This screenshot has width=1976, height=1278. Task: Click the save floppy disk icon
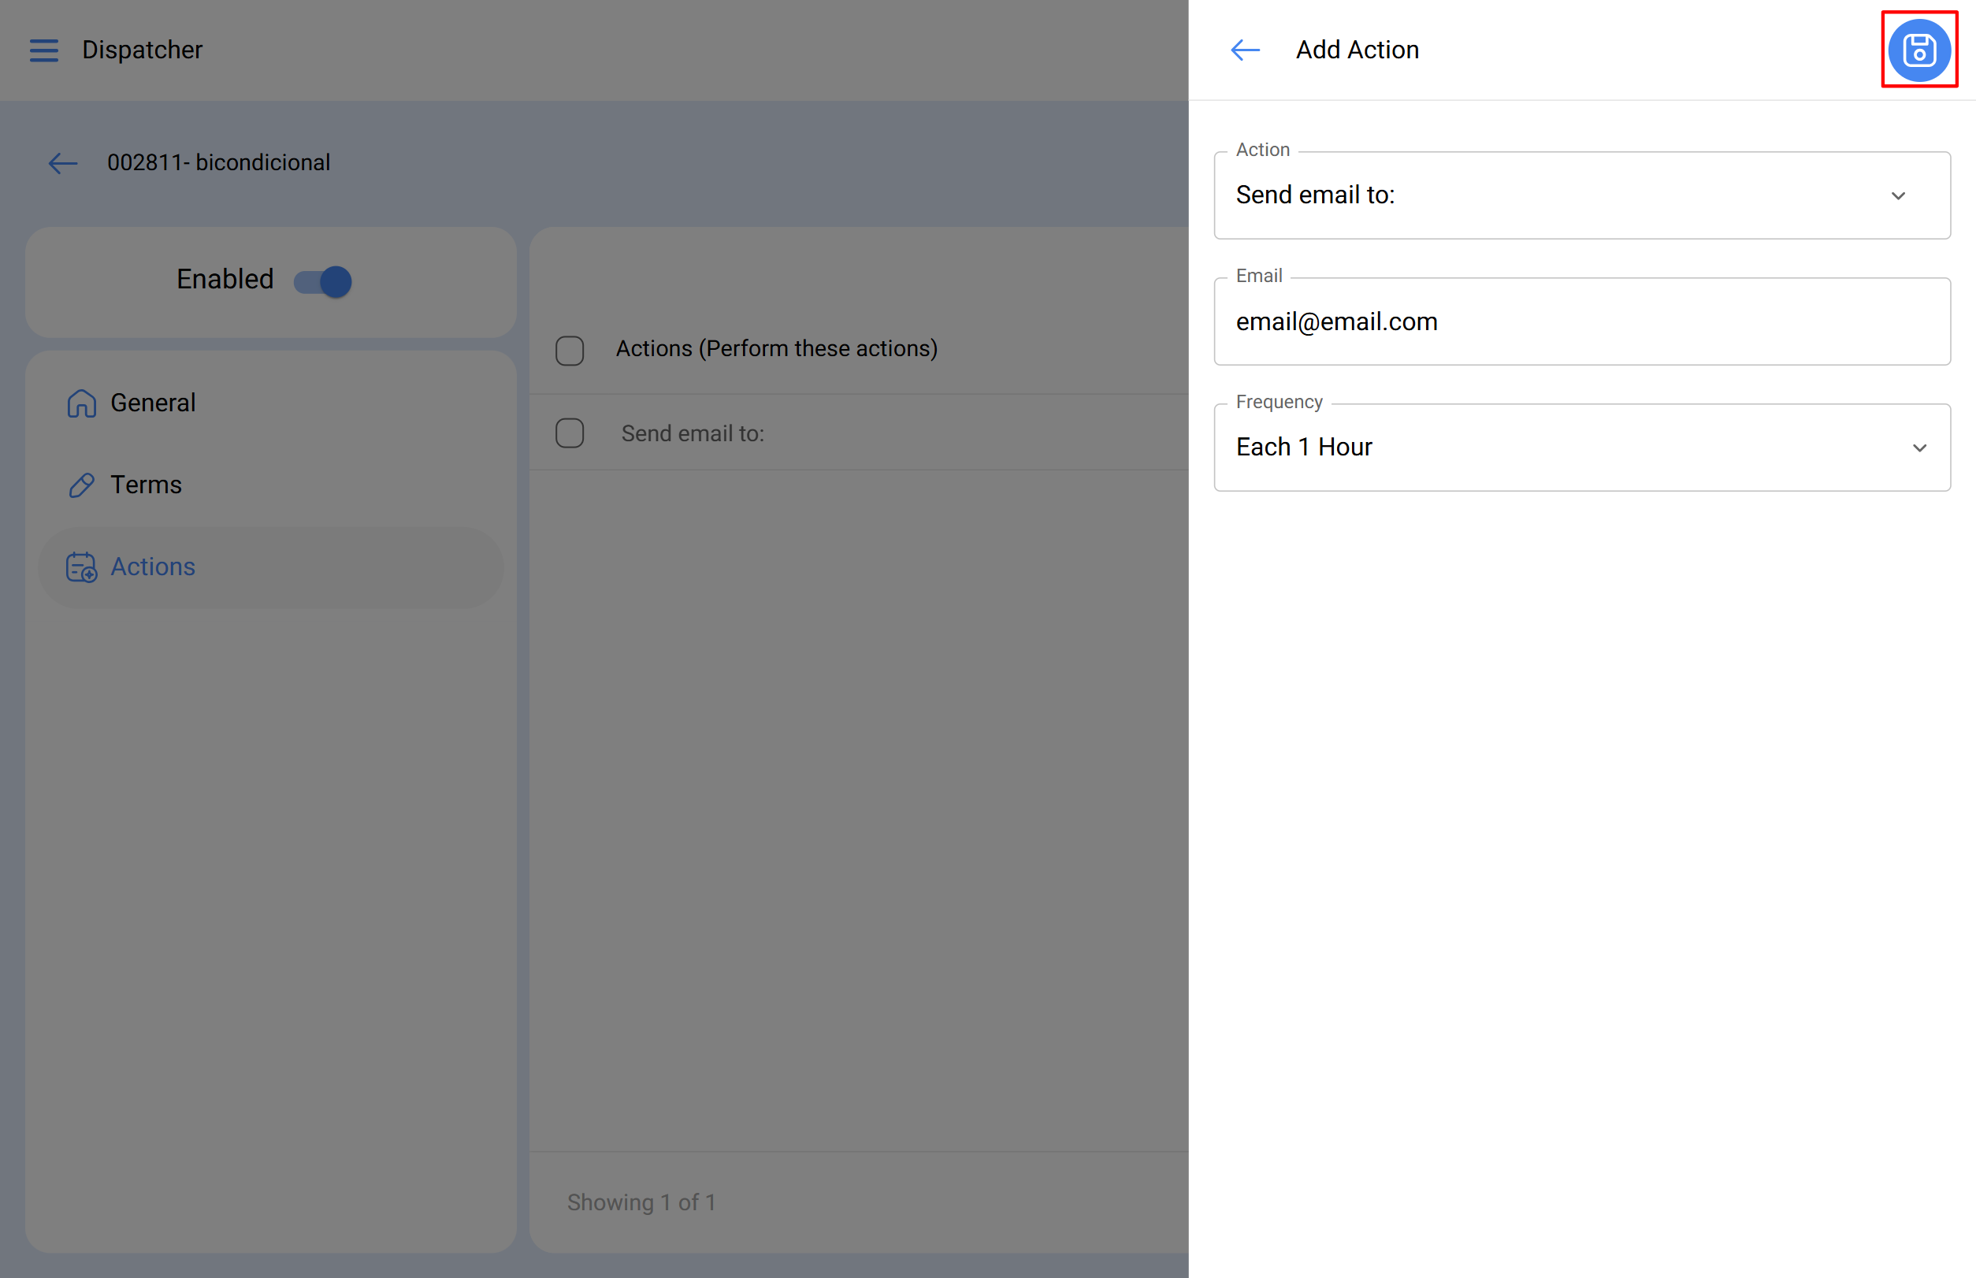(1918, 50)
